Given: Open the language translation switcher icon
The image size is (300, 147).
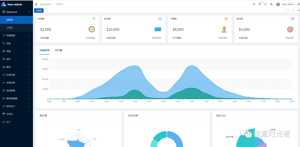Looking at the screenshot, I should coord(271,4).
